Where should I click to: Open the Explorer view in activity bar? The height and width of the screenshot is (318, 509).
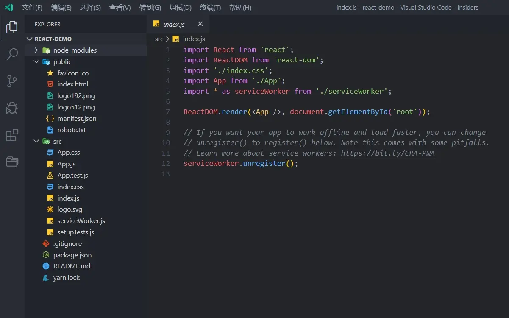pos(12,28)
